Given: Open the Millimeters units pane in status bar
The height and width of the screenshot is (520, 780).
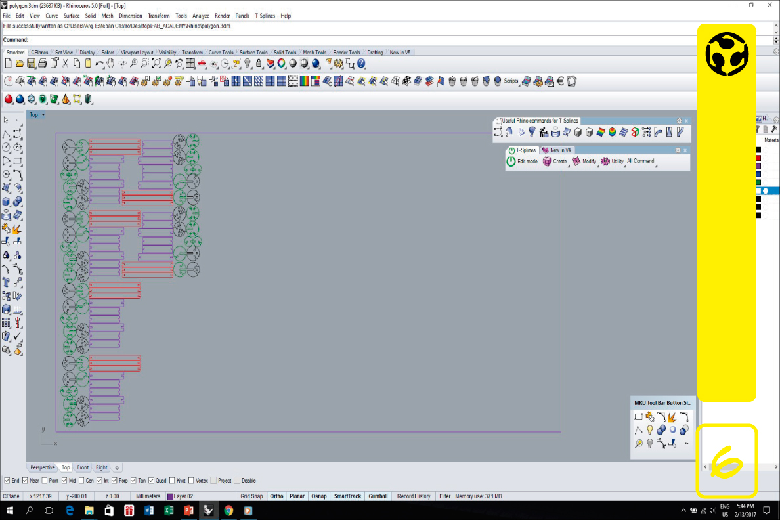Looking at the screenshot, I should (148, 496).
